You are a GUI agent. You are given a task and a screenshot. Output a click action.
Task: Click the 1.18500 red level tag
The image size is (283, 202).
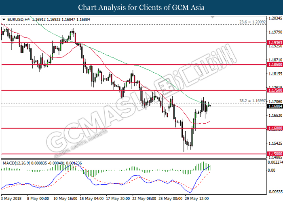click(x=275, y=64)
